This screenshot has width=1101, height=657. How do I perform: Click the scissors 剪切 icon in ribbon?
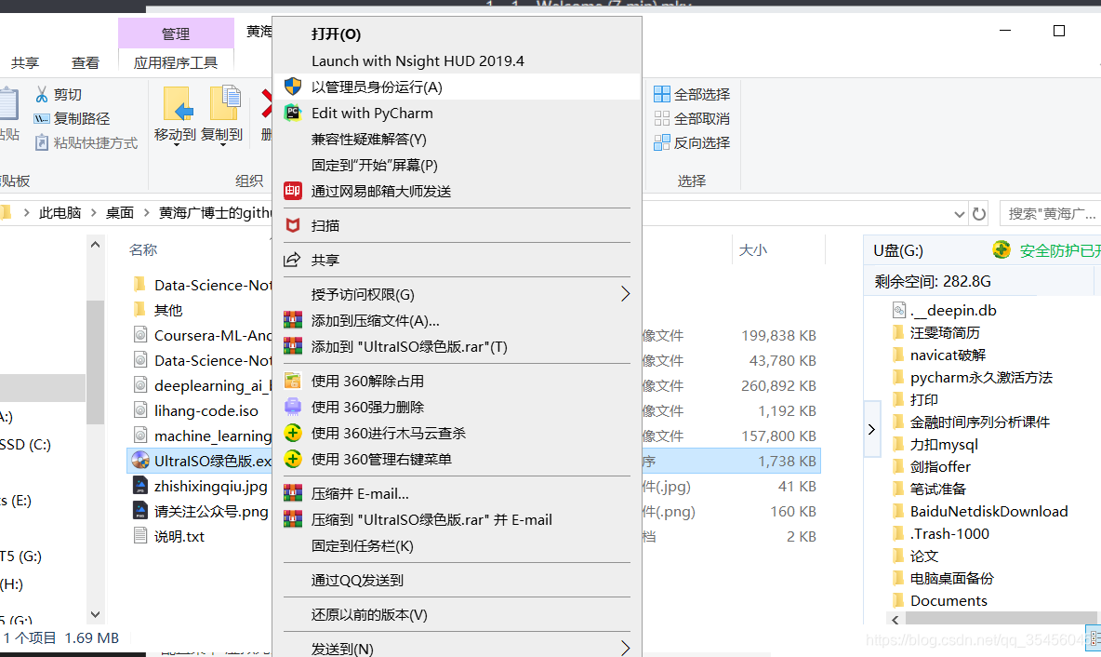(42, 94)
